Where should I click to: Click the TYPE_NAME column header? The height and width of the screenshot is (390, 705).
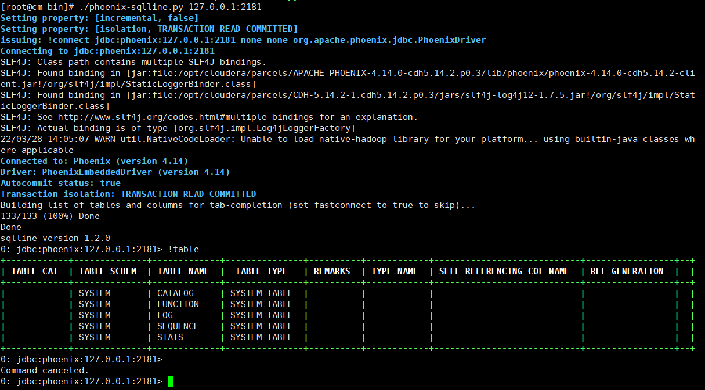click(395, 271)
